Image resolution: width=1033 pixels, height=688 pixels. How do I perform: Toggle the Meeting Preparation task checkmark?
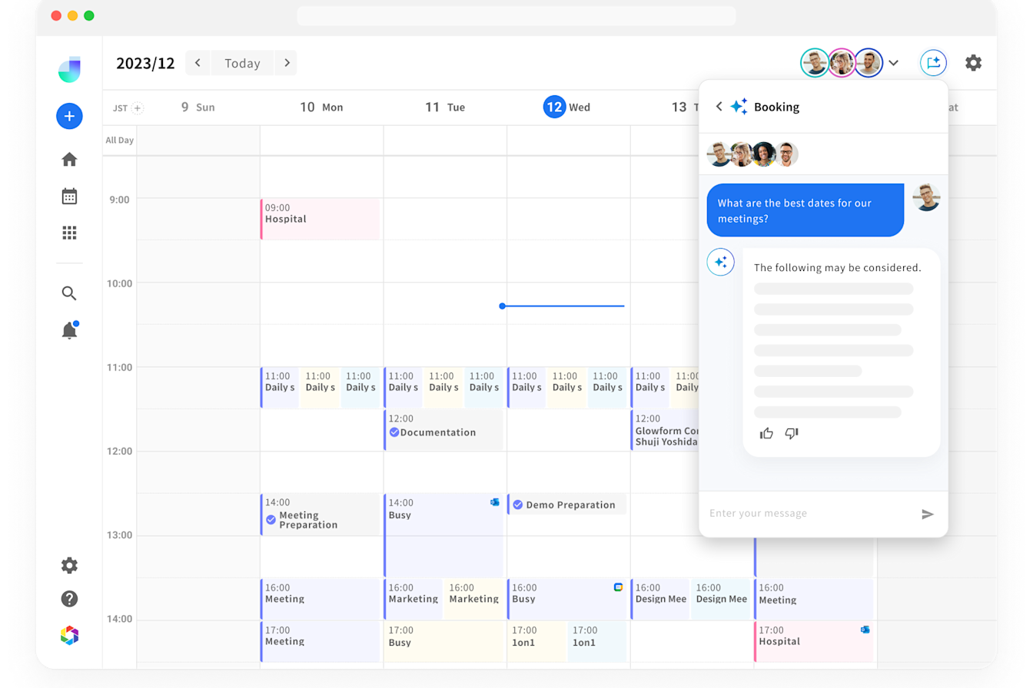(271, 520)
